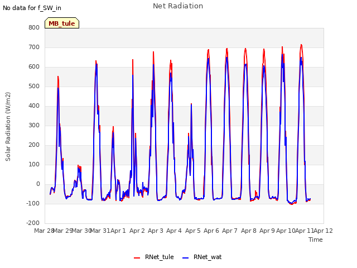Click the Mar 28 date label
357x268 pixels.
(x=44, y=231)
